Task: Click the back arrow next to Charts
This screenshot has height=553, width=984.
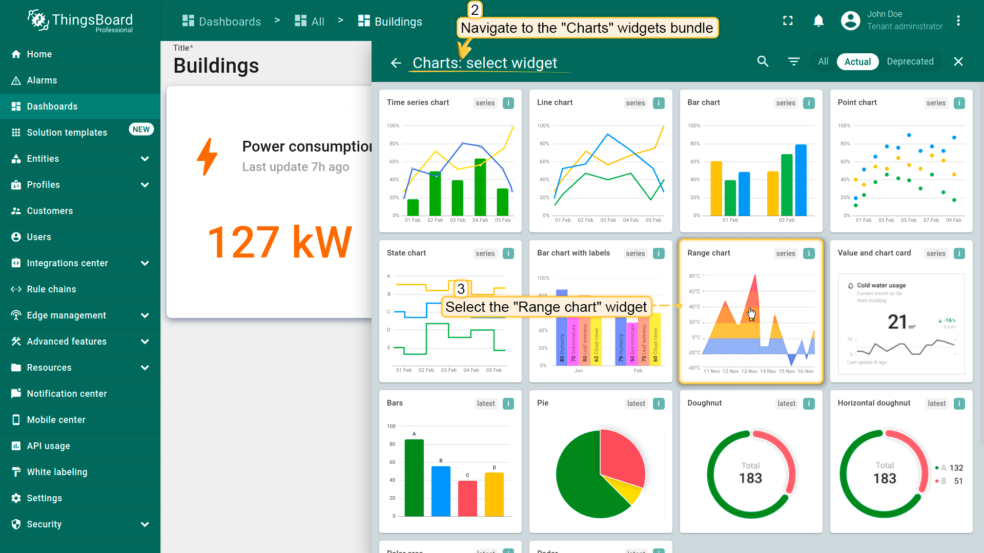Action: 396,63
